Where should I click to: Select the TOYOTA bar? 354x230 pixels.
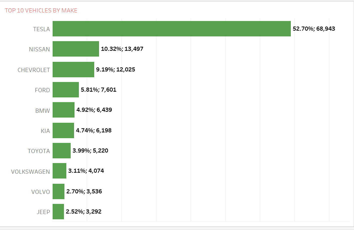(x=62, y=151)
